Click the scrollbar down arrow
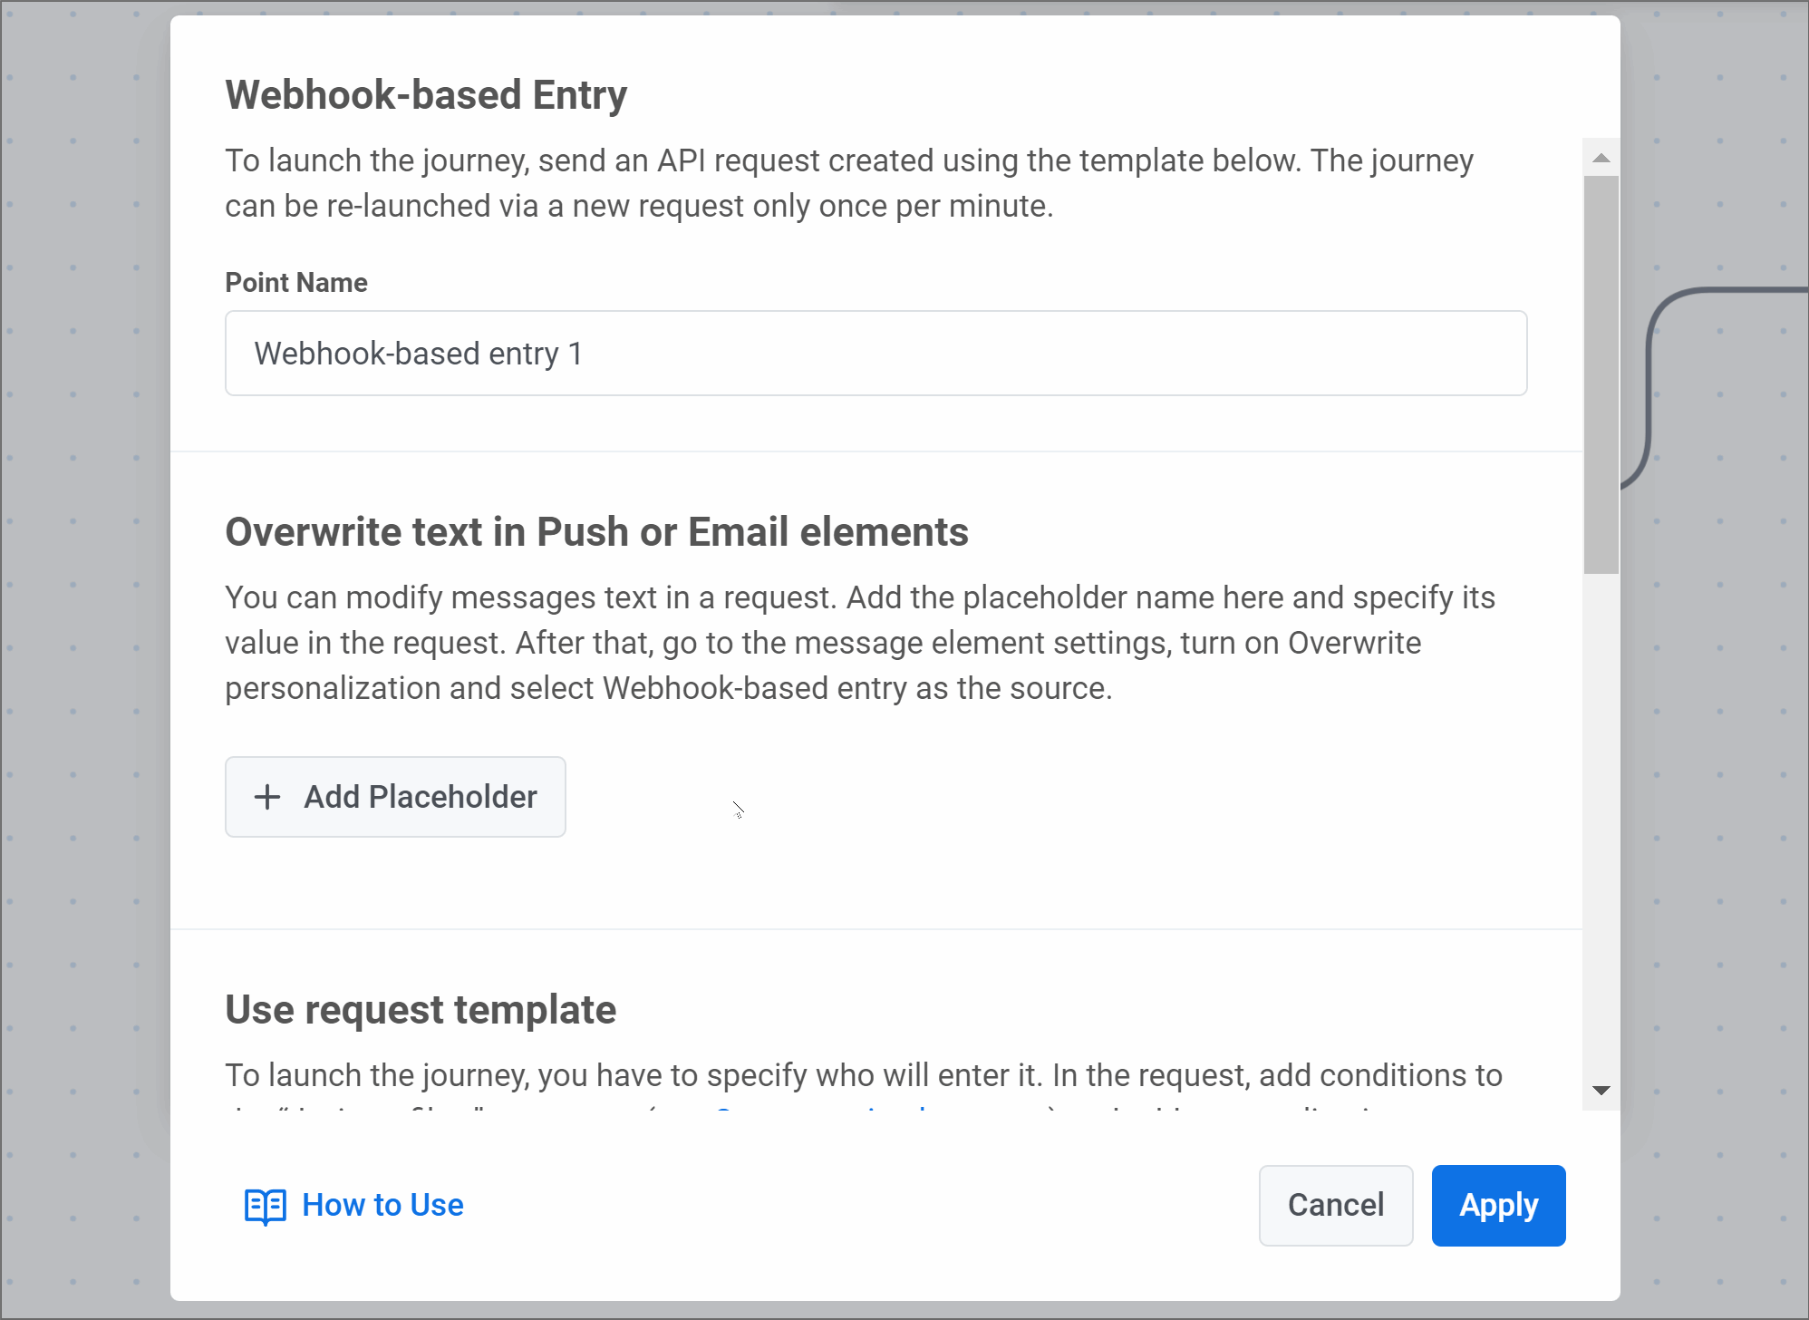 click(1601, 1090)
